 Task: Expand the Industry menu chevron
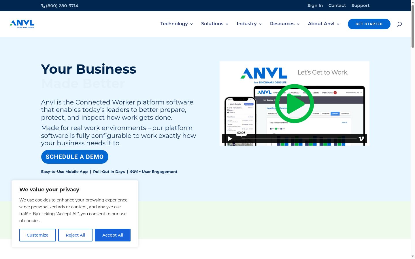[x=260, y=24]
